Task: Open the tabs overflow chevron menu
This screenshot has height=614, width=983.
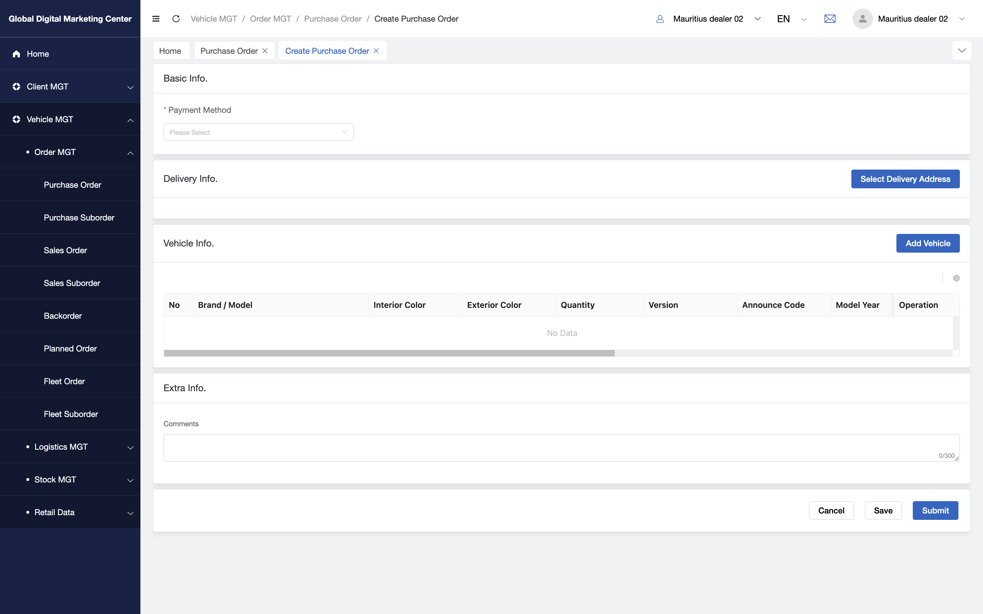Action: (961, 50)
